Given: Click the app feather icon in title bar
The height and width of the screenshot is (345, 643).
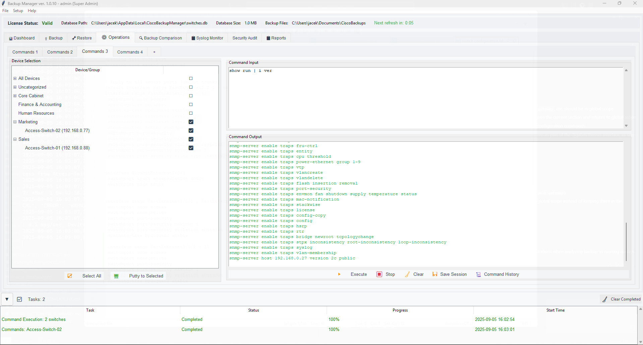Looking at the screenshot, I should coord(3,3).
